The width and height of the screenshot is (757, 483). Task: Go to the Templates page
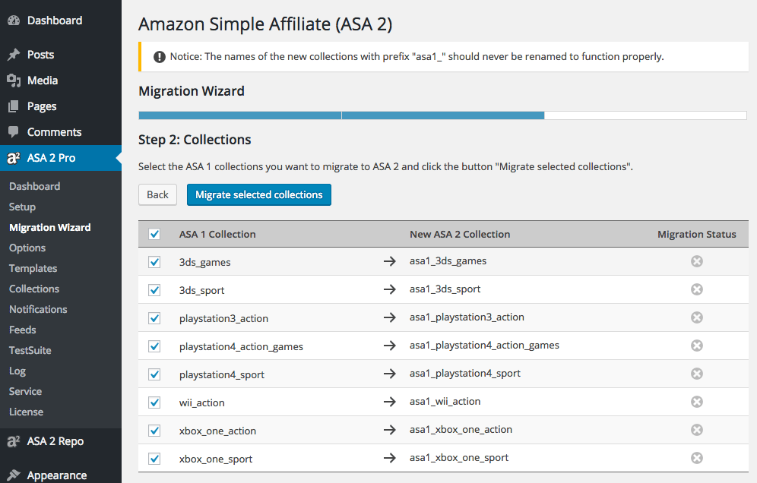[x=33, y=268]
